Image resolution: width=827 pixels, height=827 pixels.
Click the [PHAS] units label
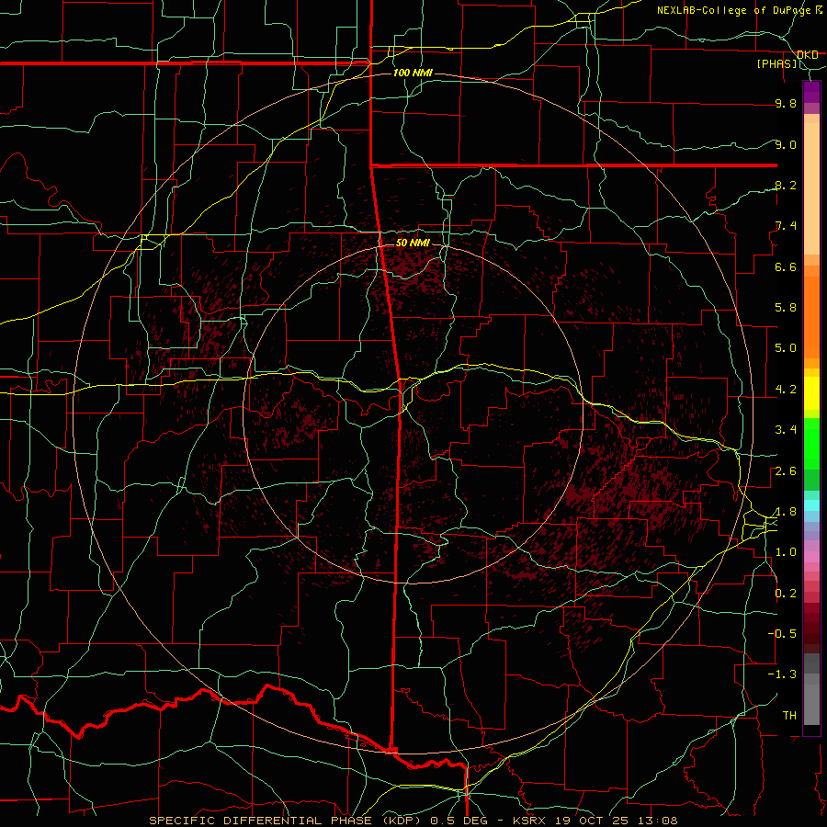776,64
